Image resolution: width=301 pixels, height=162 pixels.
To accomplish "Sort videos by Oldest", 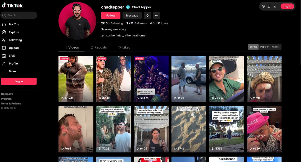I will tap(276, 47).
